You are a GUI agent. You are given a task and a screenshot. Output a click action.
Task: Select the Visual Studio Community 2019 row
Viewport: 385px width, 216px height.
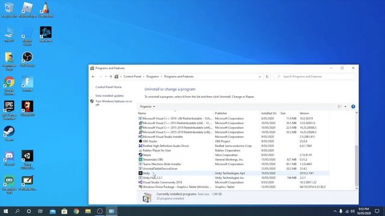(233, 182)
